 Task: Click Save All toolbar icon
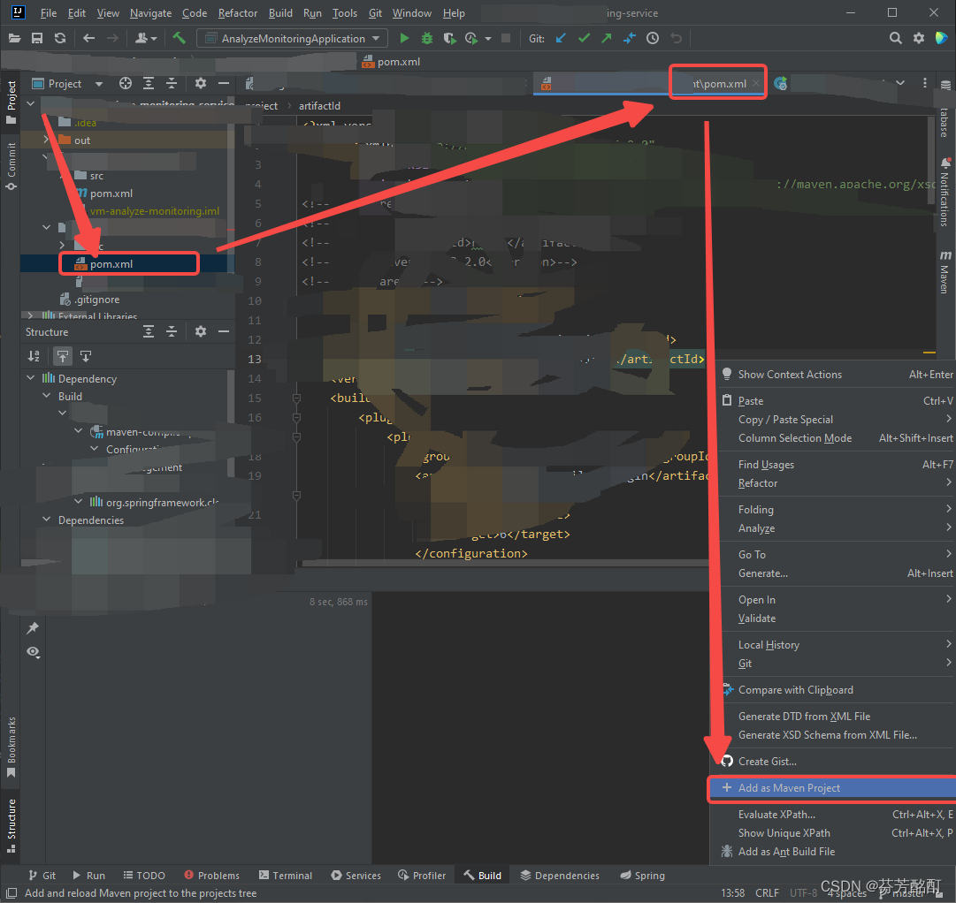point(37,38)
